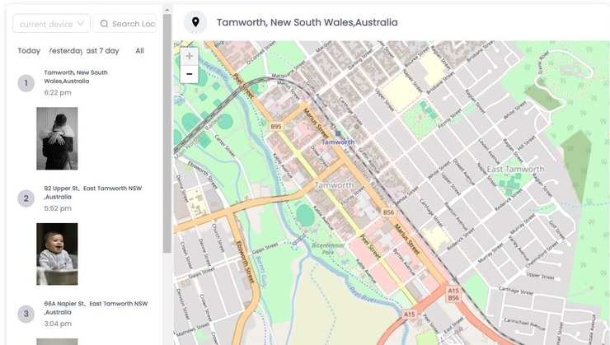Select the number 3 location marker circle
Image resolution: width=610 pixels, height=345 pixels.
coord(26,313)
